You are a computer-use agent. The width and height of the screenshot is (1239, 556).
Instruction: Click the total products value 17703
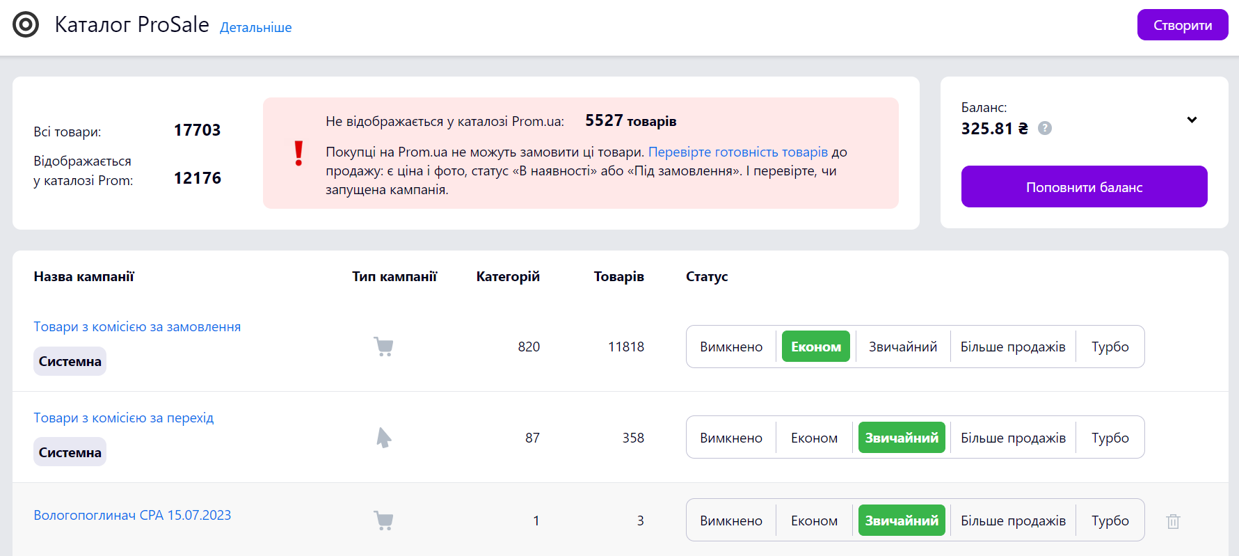[x=197, y=130]
